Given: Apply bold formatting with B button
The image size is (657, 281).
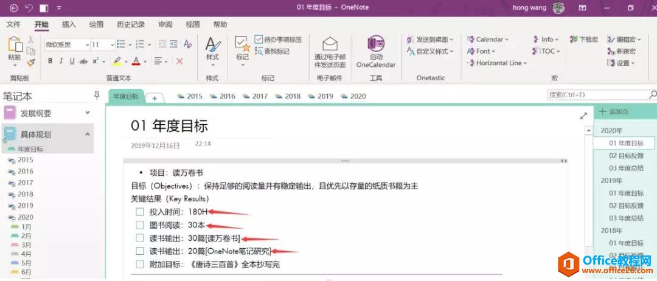Looking at the screenshot, I should (x=50, y=61).
